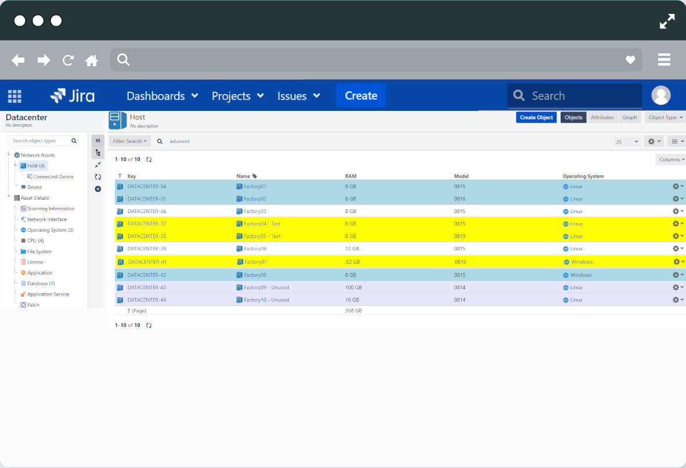
Task: Click the Jira Search field
Action: (575, 95)
